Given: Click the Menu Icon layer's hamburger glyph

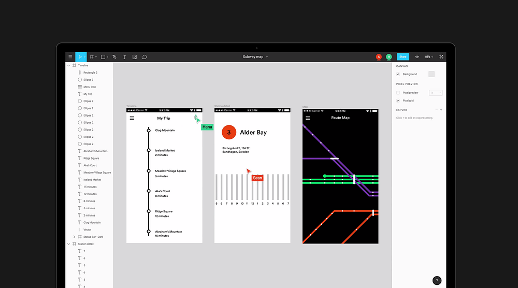Looking at the screenshot, I should 80,87.
